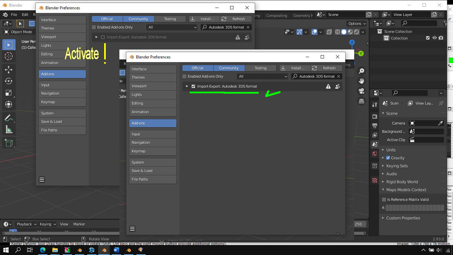Open the Texture properties tab (checker icon)
This screenshot has height=255, width=453.
[375, 180]
